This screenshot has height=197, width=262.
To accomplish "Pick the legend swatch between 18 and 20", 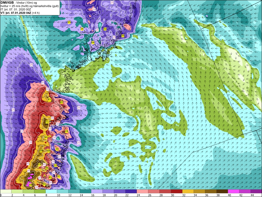I will pos(108,191).
